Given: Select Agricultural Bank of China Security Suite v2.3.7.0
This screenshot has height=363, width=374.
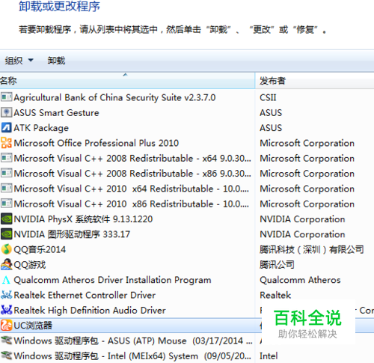Looking at the screenshot, I should tap(114, 97).
